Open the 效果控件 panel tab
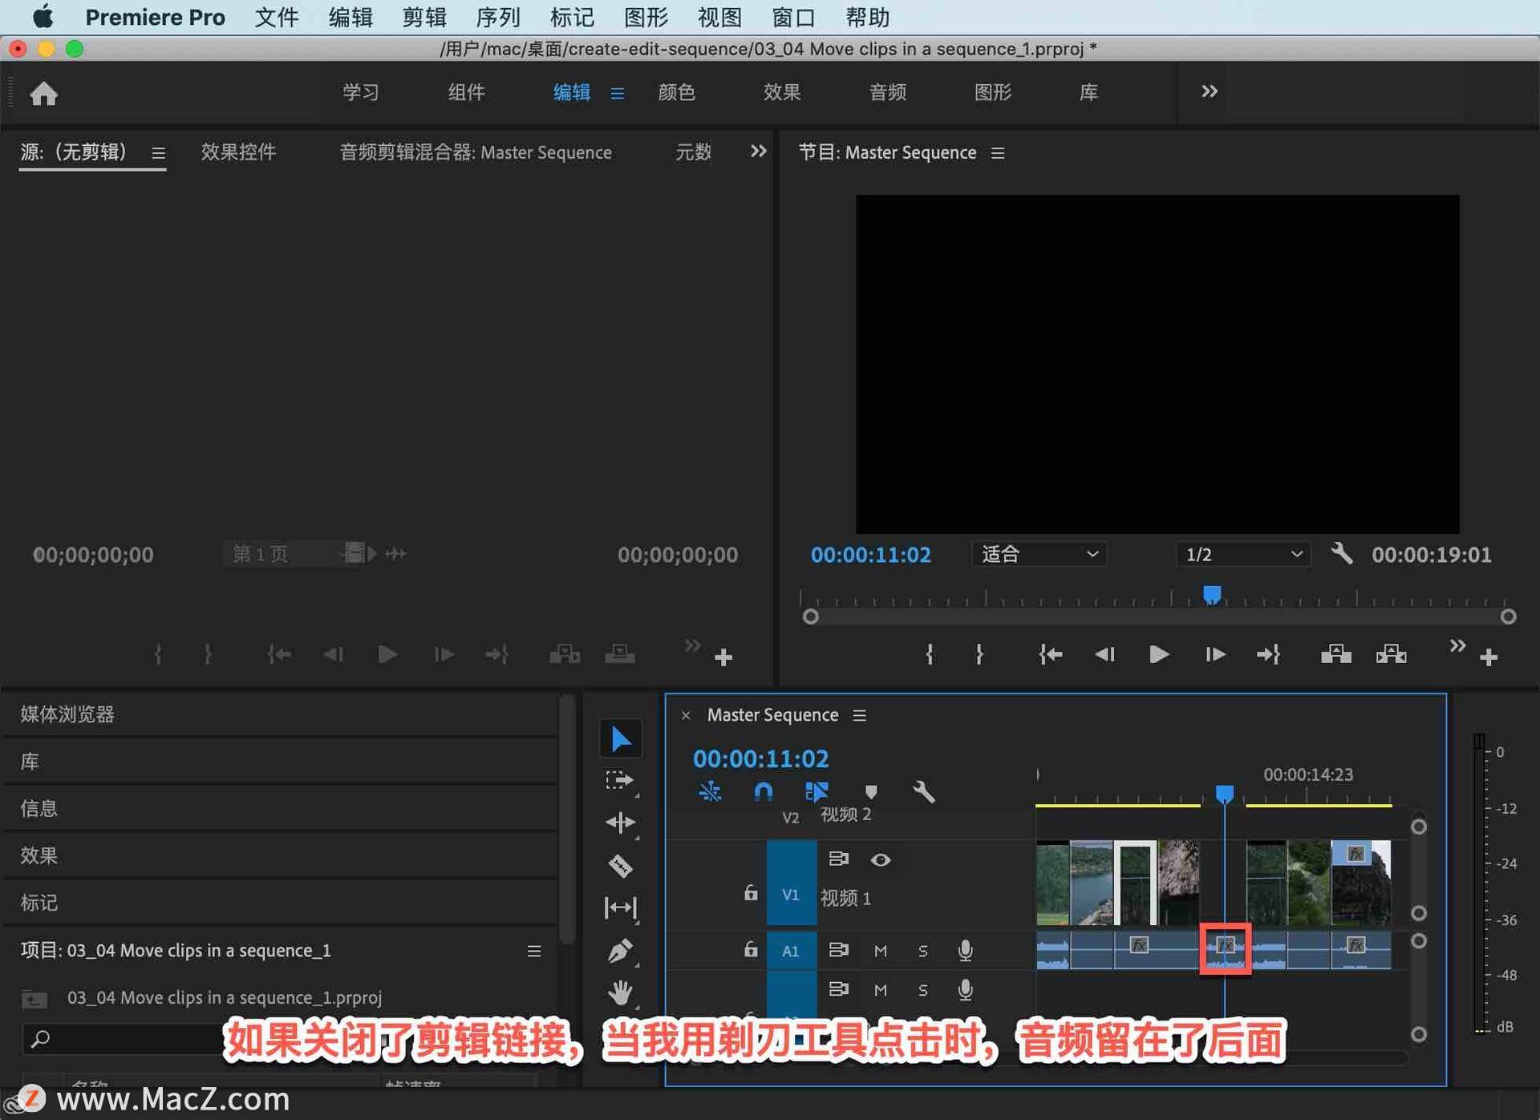The image size is (1540, 1120). (x=238, y=152)
